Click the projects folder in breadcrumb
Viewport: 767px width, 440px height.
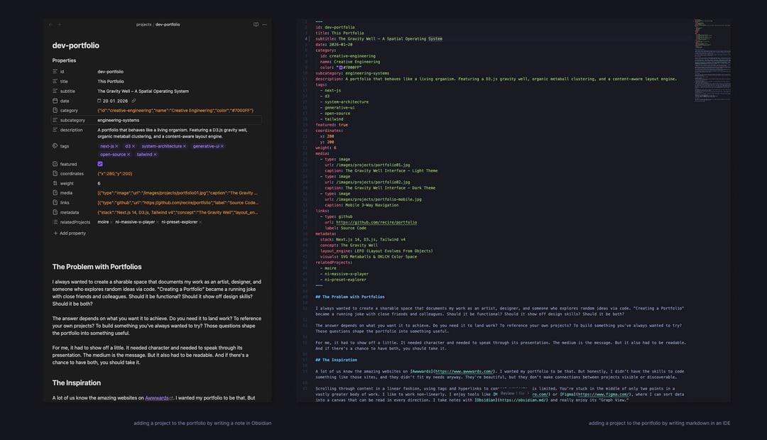tap(143, 24)
